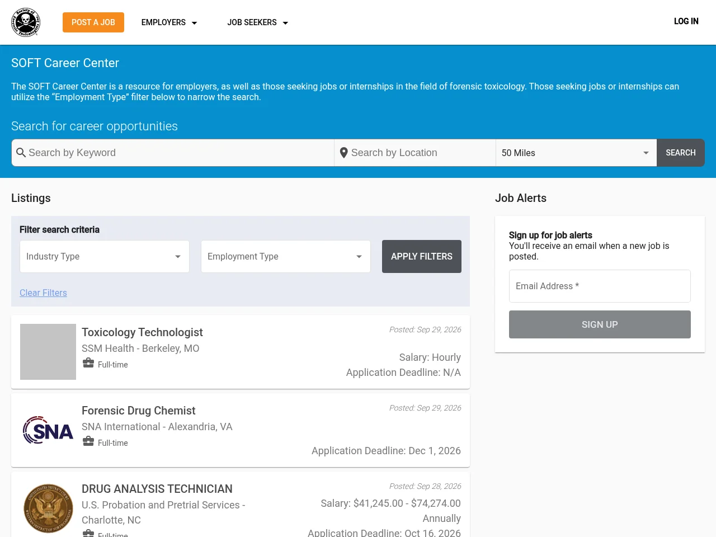716x537 pixels.
Task: Open the U.S. Probation seal logo
Action: (x=48, y=508)
